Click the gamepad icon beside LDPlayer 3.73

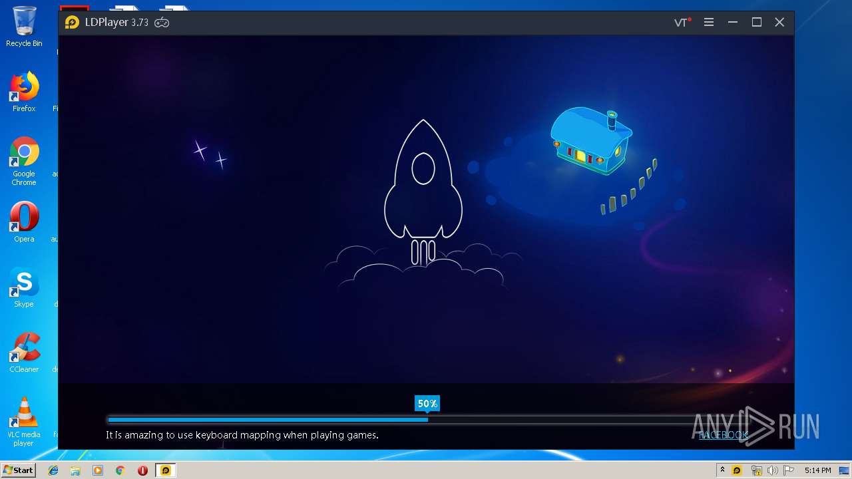[x=162, y=23]
